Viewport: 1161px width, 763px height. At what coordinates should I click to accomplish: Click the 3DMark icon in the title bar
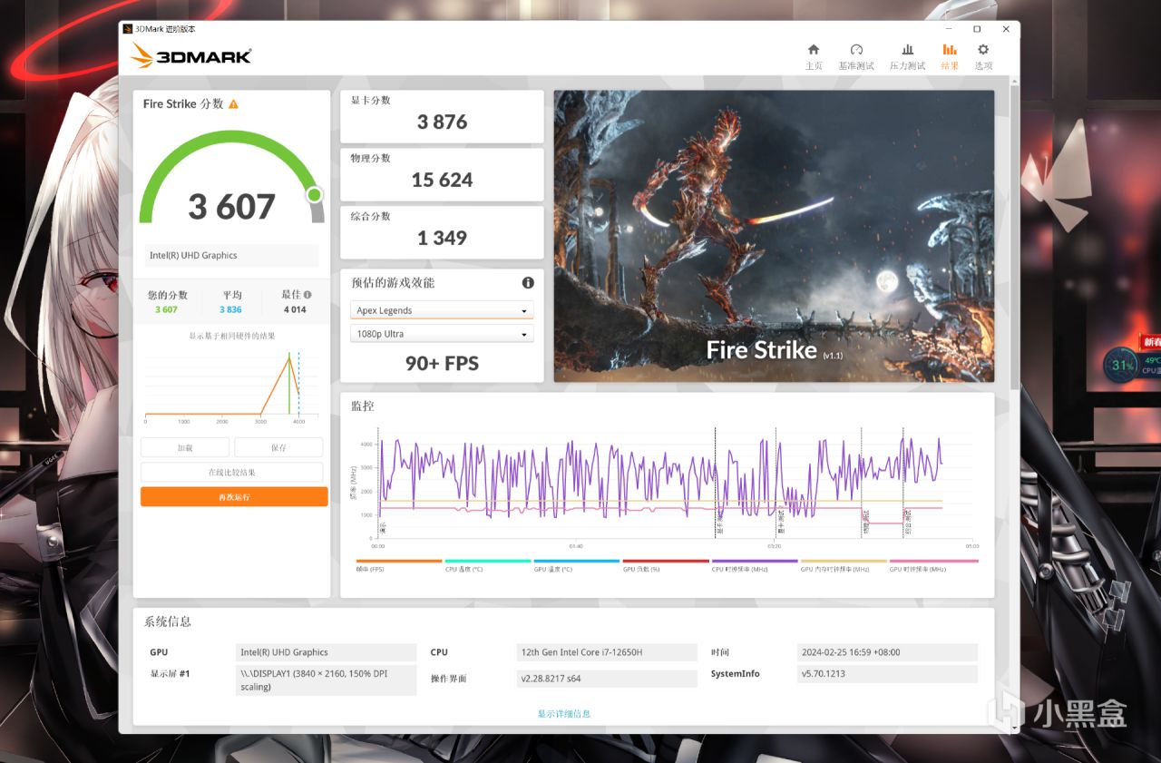(x=128, y=29)
